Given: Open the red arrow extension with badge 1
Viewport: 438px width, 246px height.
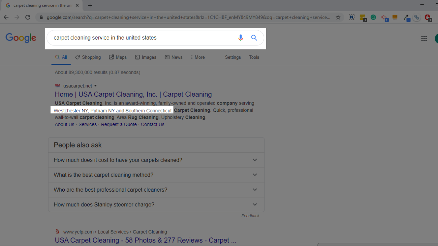Looking at the screenshot, I should point(385,18).
